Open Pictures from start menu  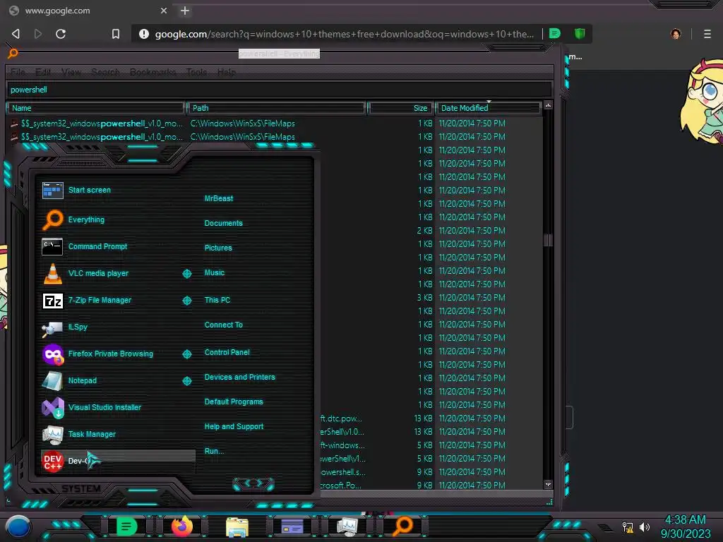point(218,248)
